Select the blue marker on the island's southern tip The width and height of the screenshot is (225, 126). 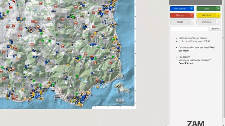point(119,91)
